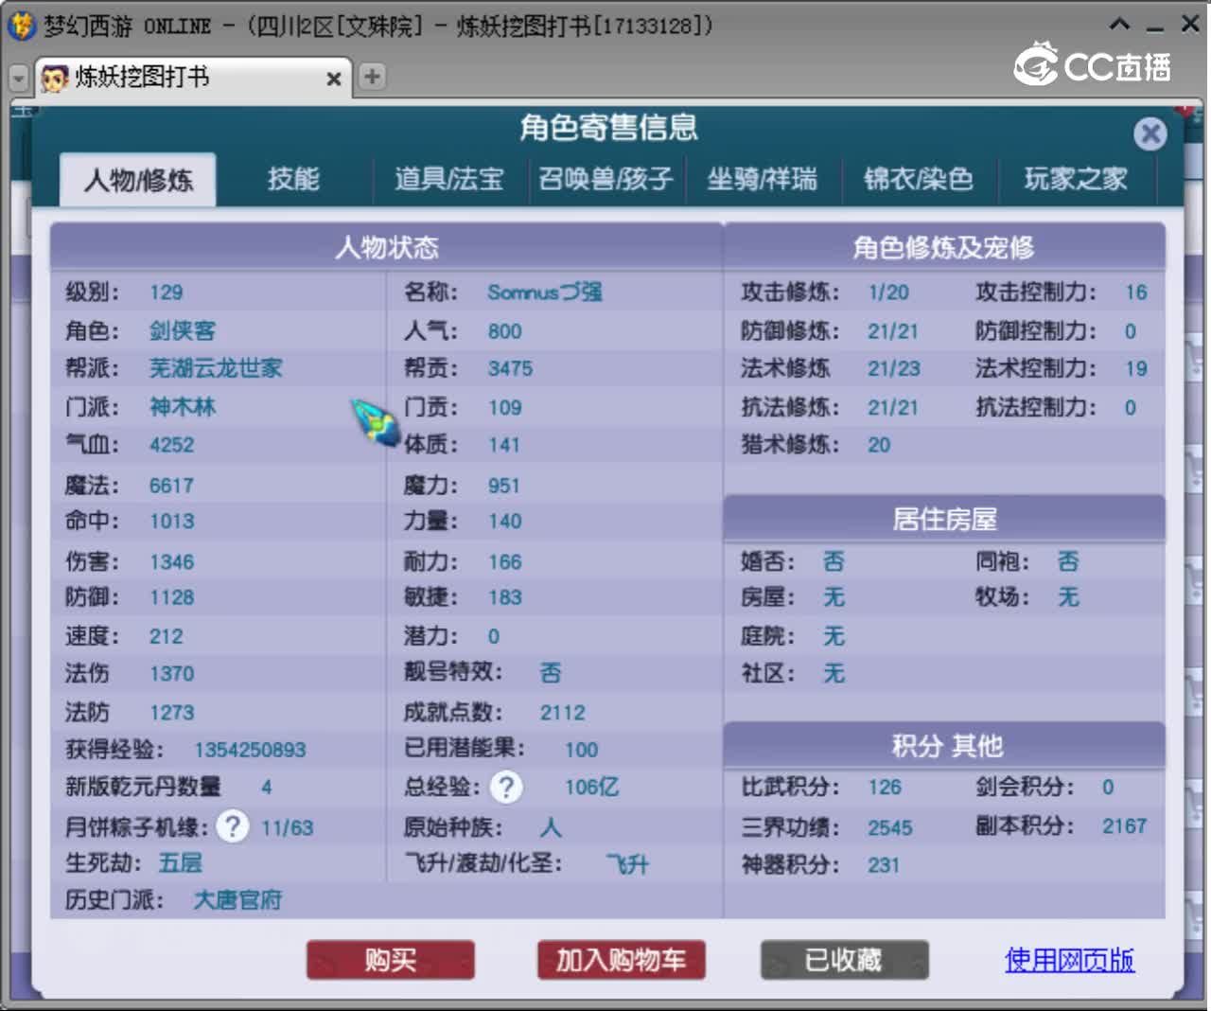Open a new tab with plus button
The image size is (1211, 1011).
pyautogui.click(x=373, y=77)
